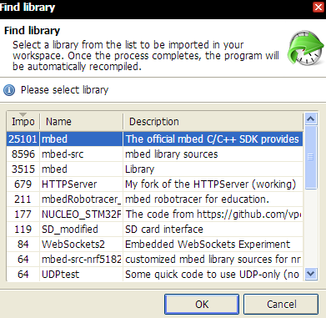Click the scroll down arrow of list
This screenshot has width=326, height=318.
(310, 274)
